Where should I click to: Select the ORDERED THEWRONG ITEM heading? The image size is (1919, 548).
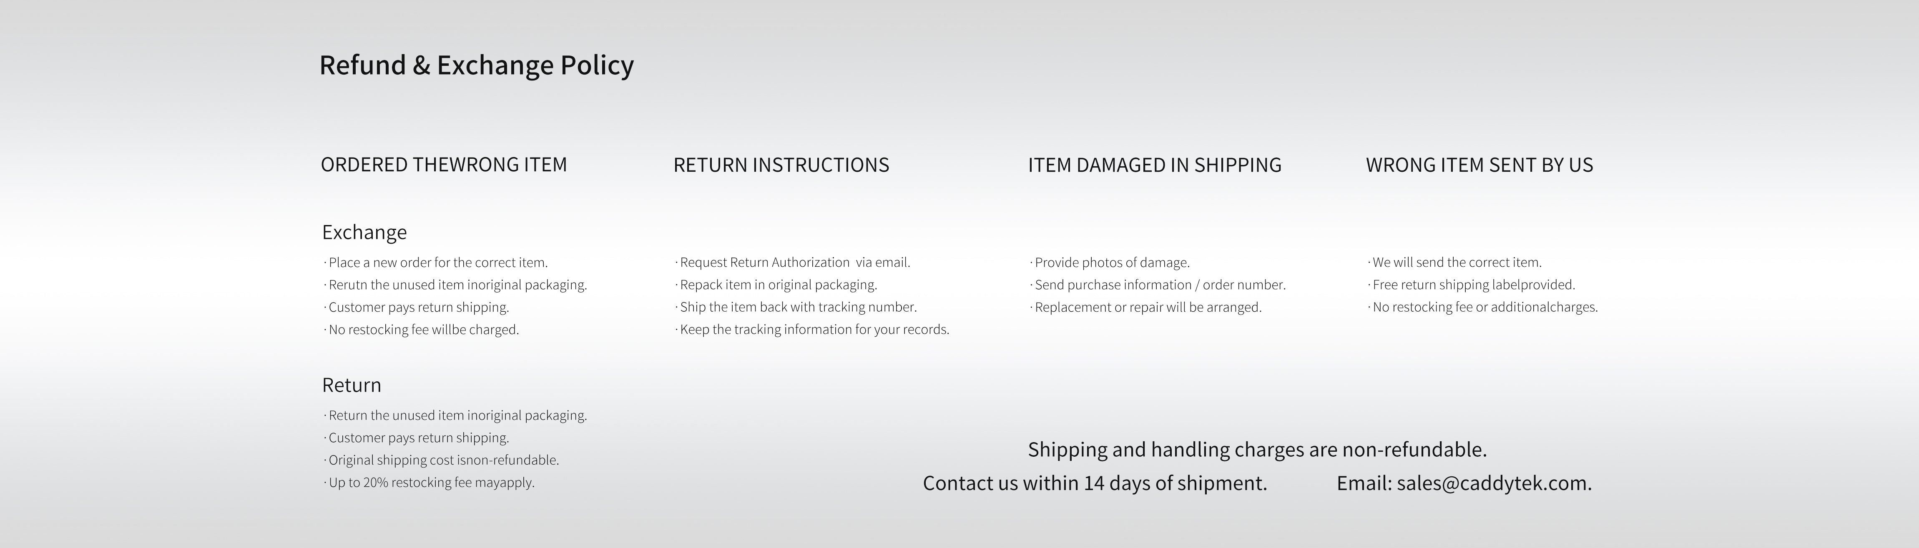click(x=443, y=165)
